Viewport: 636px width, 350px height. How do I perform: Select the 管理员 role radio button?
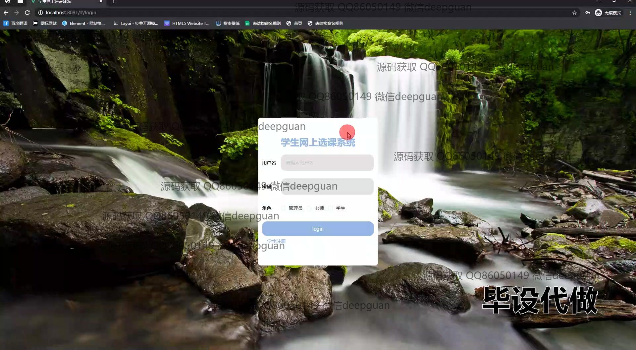pyautogui.click(x=283, y=208)
